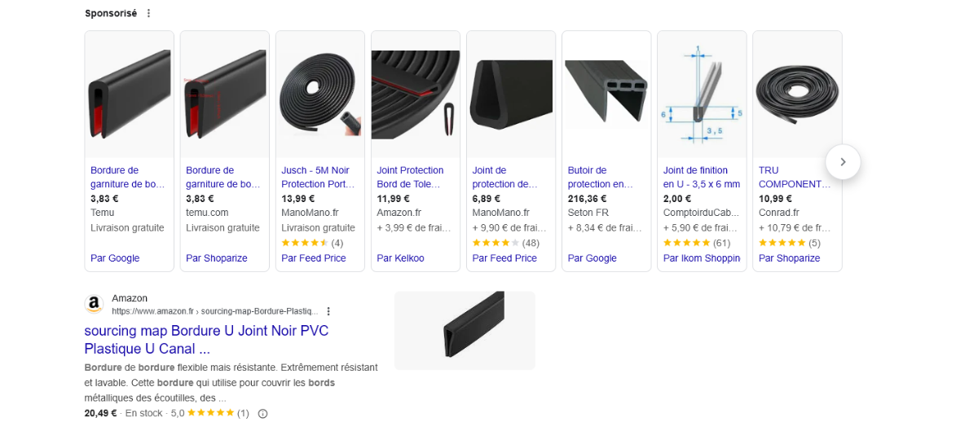The height and width of the screenshot is (431, 978).
Task: Open TRU COMPONENT Conrad.fr listing
Action: (795, 177)
